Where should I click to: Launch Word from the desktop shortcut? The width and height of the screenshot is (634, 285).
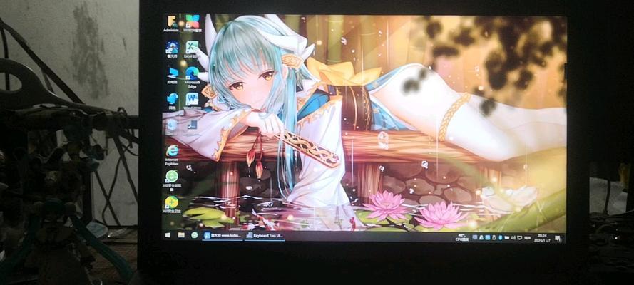[192, 100]
